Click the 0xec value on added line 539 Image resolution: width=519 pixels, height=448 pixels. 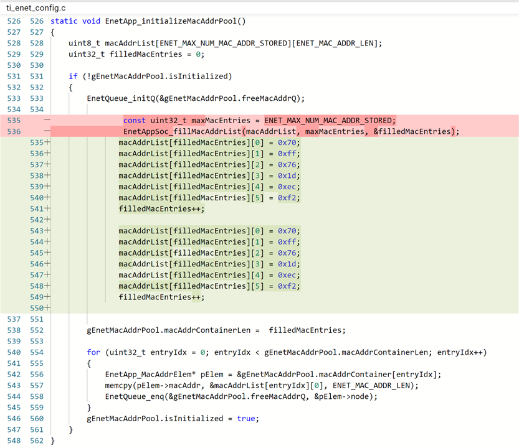tap(287, 187)
